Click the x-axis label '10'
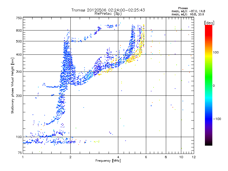Image resolution: width=228 pixels, height=171 pixels. coord(181,157)
